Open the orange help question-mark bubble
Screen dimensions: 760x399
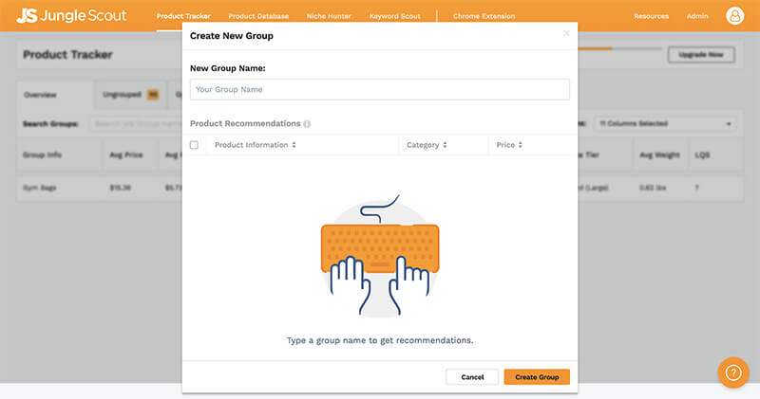click(732, 372)
